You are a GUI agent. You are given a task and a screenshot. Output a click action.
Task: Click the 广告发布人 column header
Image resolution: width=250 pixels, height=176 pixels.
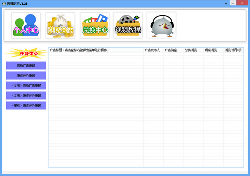click(153, 50)
